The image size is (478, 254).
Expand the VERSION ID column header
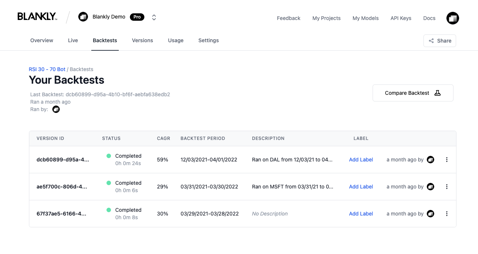[50, 138]
